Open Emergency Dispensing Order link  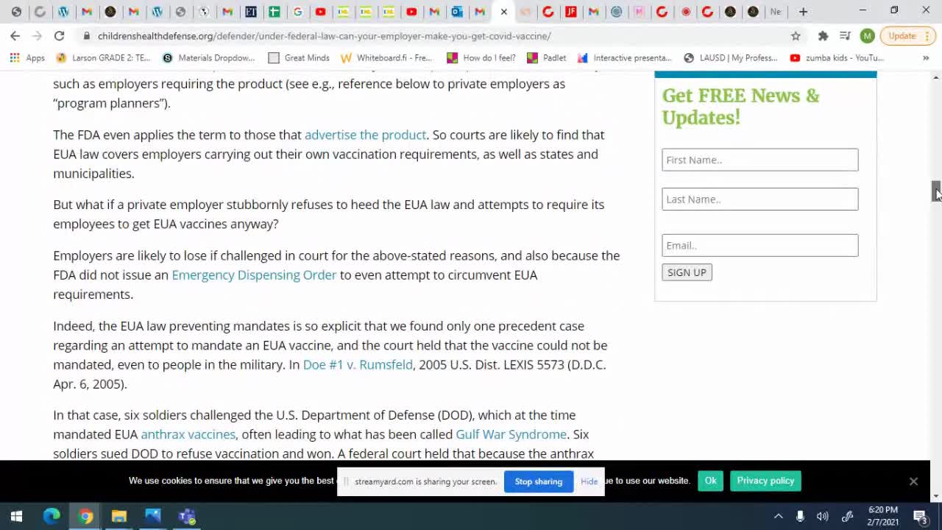[254, 275]
